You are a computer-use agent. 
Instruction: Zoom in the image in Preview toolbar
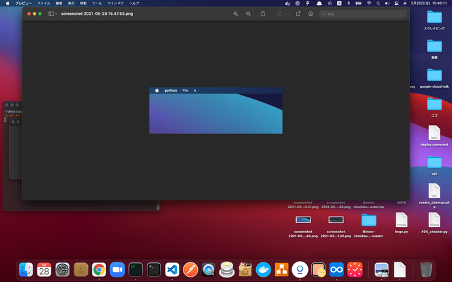click(x=248, y=14)
